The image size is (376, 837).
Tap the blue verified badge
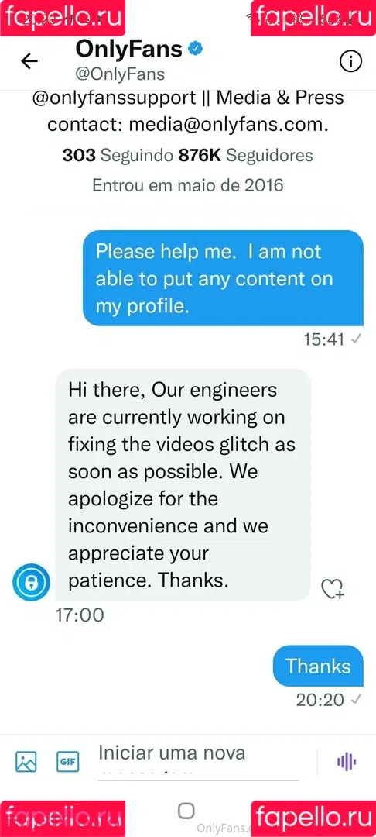coord(196,49)
